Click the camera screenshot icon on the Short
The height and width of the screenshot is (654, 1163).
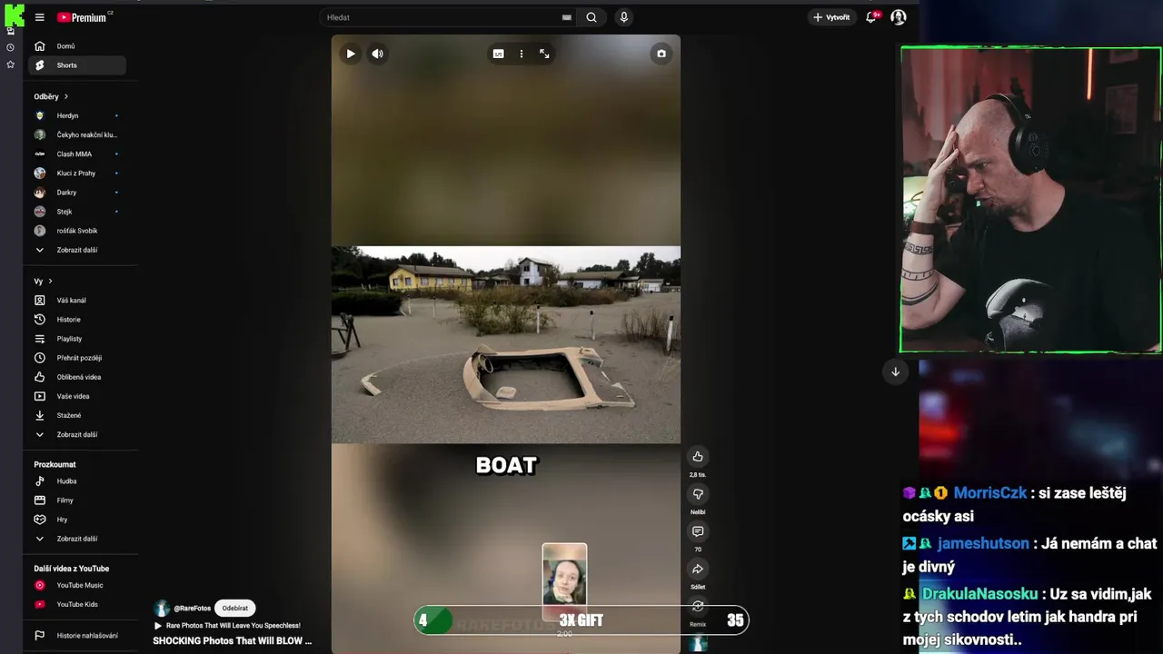pyautogui.click(x=661, y=54)
